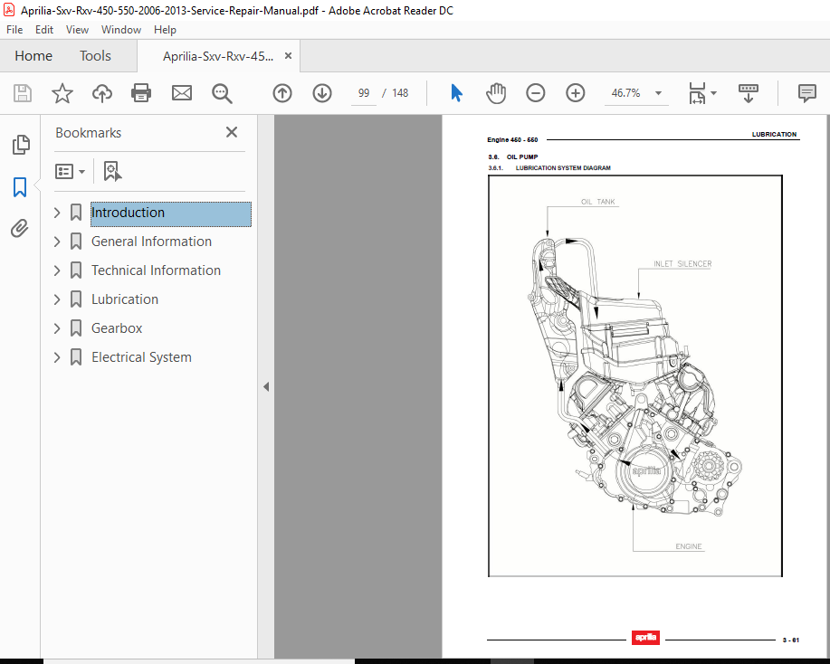Click the scrolling mode keyboard icon
This screenshot has width=830, height=664.
coord(748,93)
